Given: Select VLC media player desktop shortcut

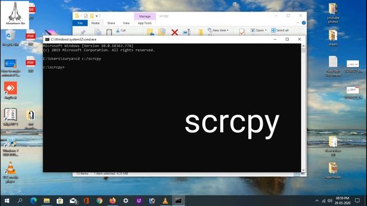Looking at the screenshot, I should pos(10,172).
